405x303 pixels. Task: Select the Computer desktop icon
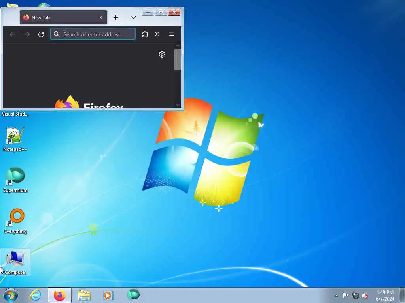pyautogui.click(x=15, y=262)
